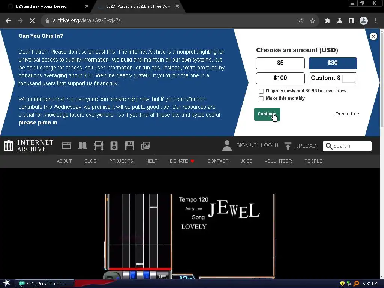Open the PEOPLE menu item
The image size is (384, 288).
(313, 161)
